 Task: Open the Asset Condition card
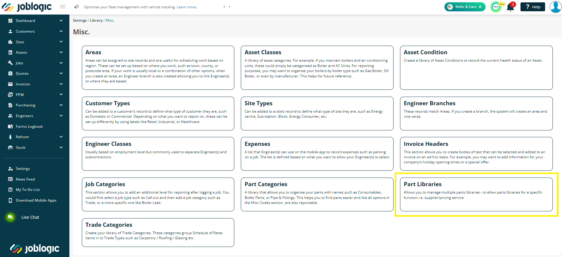(x=476, y=68)
